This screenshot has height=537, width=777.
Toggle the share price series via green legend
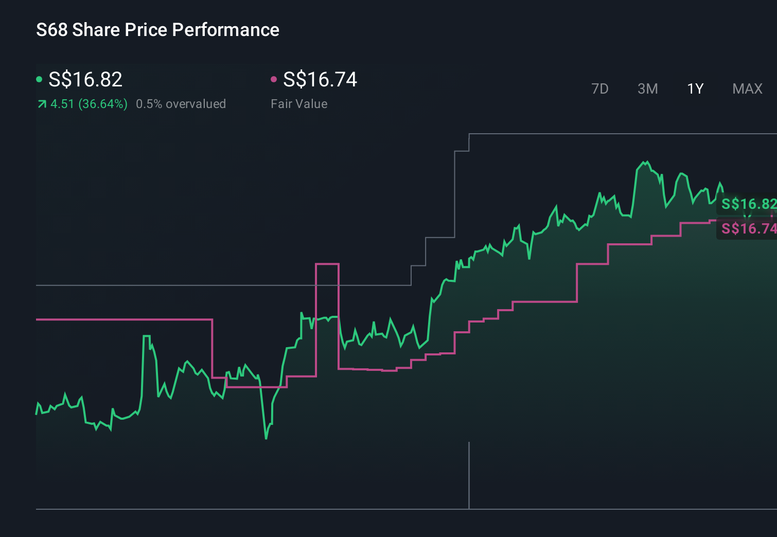point(85,80)
